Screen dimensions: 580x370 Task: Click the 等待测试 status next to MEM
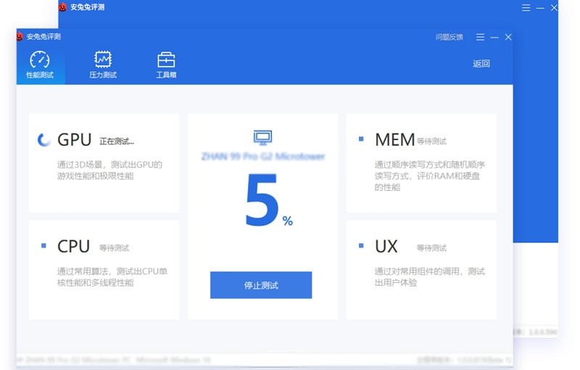click(431, 141)
